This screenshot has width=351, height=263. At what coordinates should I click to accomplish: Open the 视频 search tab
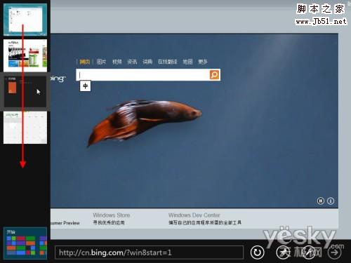pyautogui.click(x=117, y=62)
